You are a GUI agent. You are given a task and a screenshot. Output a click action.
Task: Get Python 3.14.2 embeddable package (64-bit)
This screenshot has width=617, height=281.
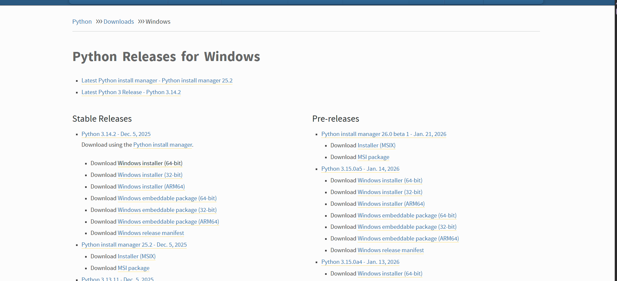tap(167, 198)
